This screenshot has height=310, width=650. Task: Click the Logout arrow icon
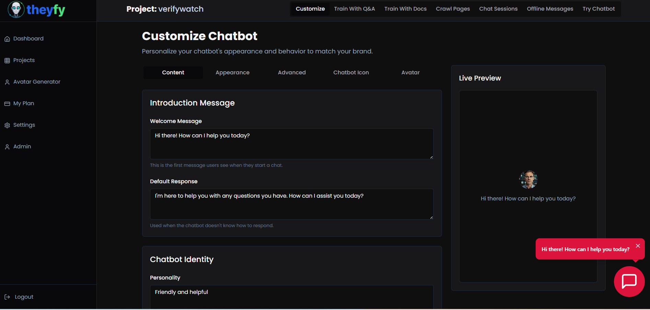(7, 297)
